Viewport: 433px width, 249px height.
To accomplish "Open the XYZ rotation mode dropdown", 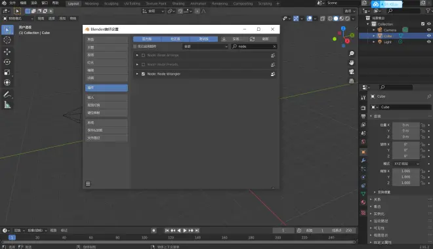I will [x=407, y=164].
